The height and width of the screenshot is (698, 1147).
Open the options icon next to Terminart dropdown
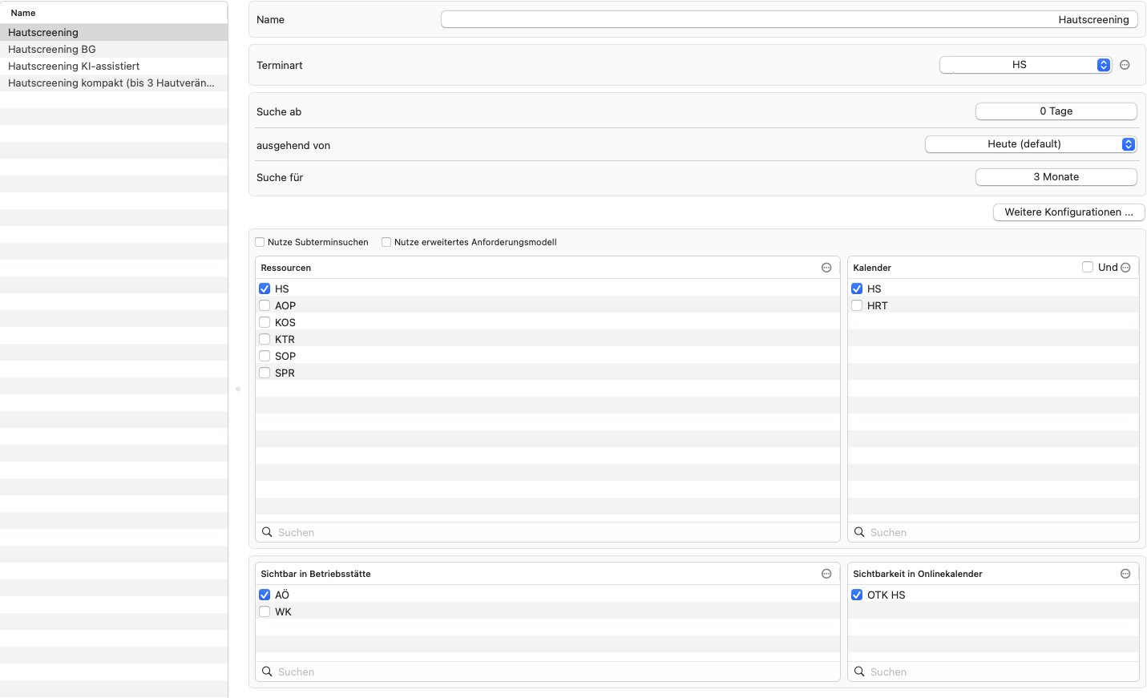[x=1125, y=65]
